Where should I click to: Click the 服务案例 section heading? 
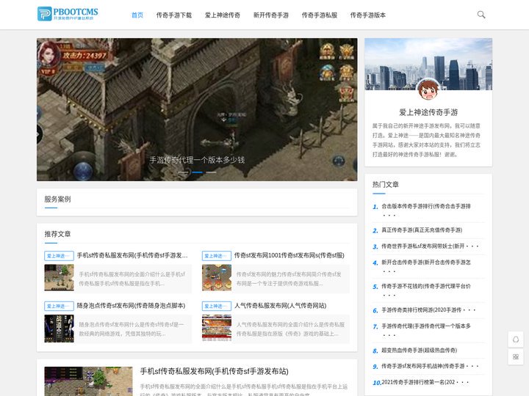click(57, 199)
